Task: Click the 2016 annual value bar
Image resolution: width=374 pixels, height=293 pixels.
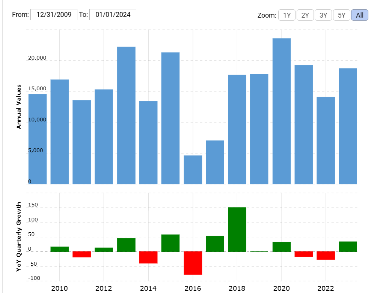Action: 193,170
